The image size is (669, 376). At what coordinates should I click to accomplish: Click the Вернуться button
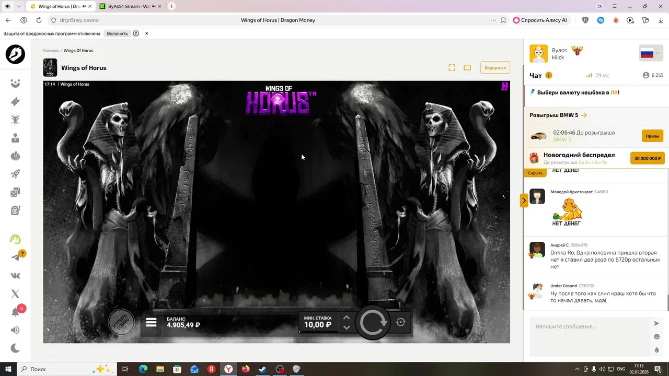coord(495,68)
